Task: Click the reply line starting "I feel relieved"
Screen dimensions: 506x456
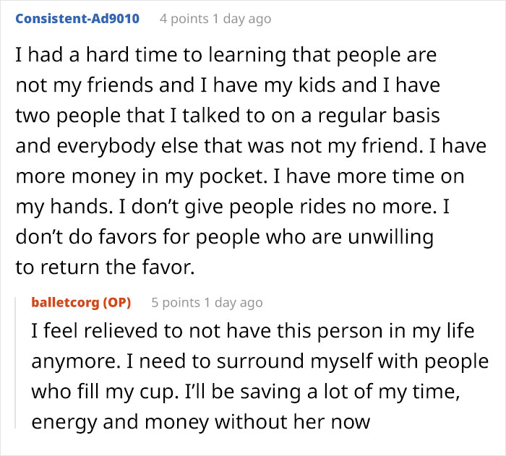Action: 251,332
